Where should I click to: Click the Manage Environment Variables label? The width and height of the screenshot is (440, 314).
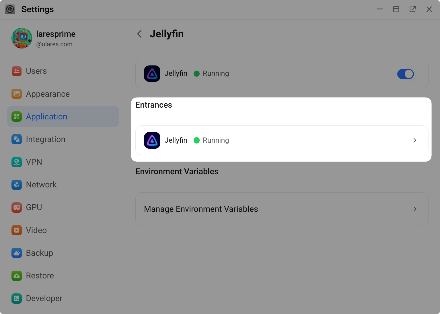click(x=201, y=209)
